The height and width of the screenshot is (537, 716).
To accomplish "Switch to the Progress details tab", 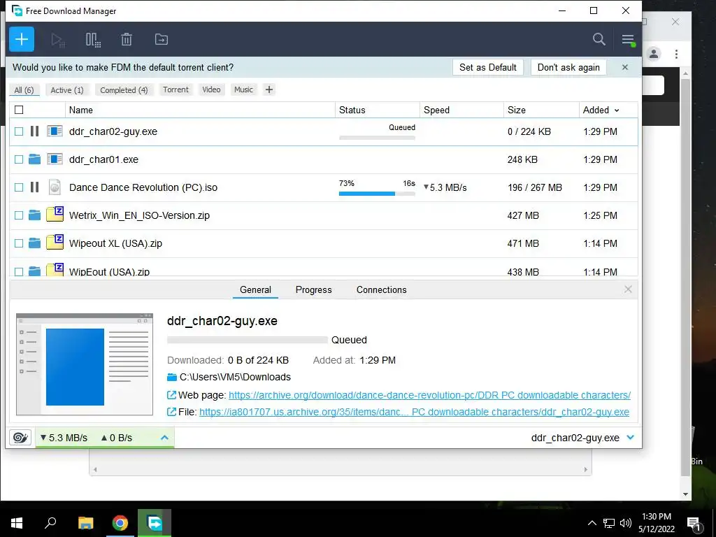I will [x=314, y=289].
